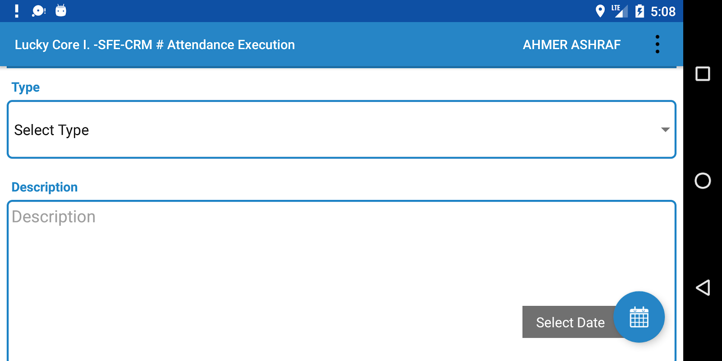Tap the LTE signal strength icon

620,11
